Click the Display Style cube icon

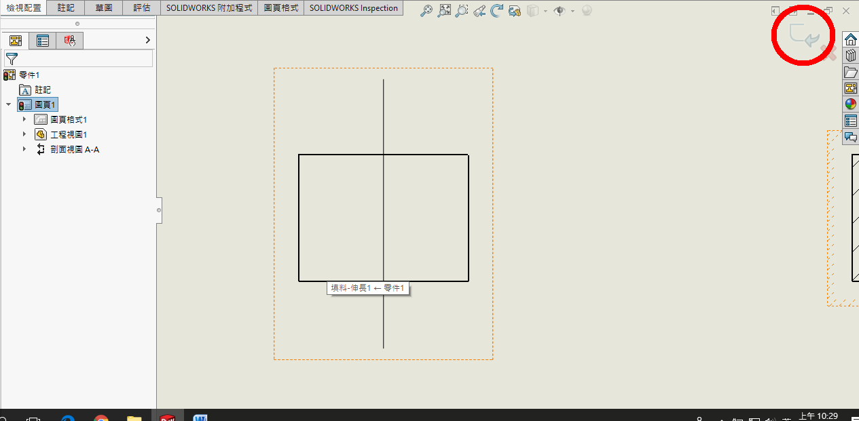coord(534,11)
